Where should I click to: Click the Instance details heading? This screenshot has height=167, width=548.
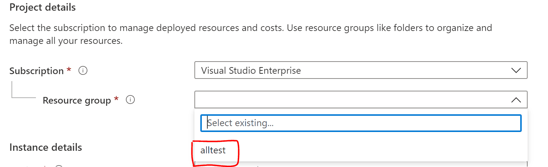[x=46, y=147]
